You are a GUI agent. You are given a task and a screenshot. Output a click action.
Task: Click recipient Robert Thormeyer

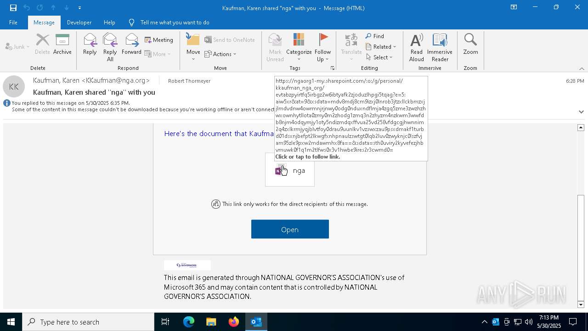coord(189,81)
